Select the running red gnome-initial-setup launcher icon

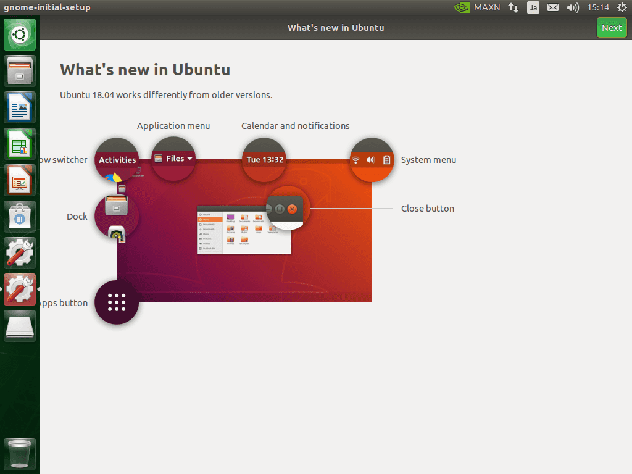[x=20, y=289]
